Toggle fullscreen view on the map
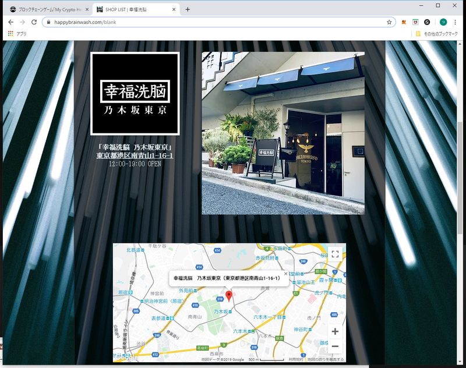Image resolution: width=466 pixels, height=368 pixels. (x=334, y=254)
